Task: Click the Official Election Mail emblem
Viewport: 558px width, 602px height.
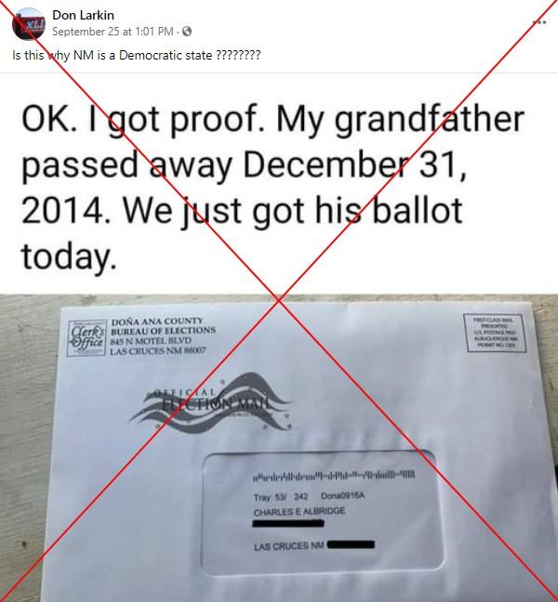Action: [211, 405]
